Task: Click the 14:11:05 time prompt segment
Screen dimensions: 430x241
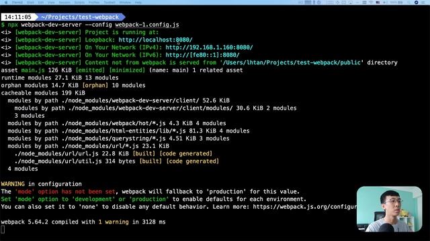Action: coord(18,17)
